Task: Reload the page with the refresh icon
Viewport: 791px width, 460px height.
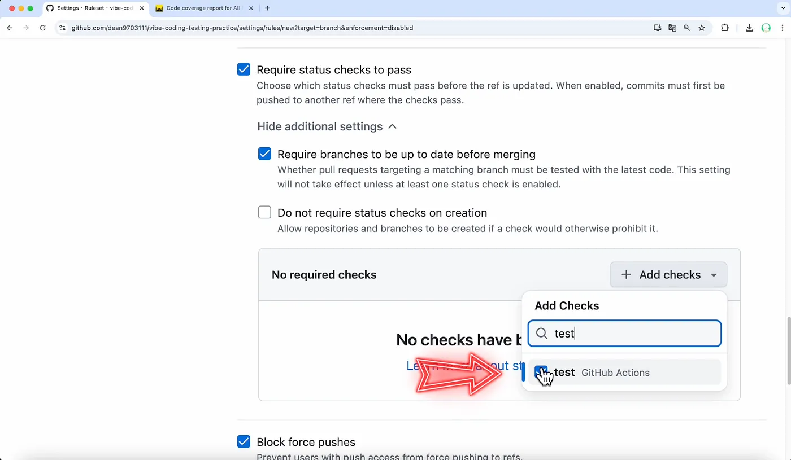Action: (42, 28)
